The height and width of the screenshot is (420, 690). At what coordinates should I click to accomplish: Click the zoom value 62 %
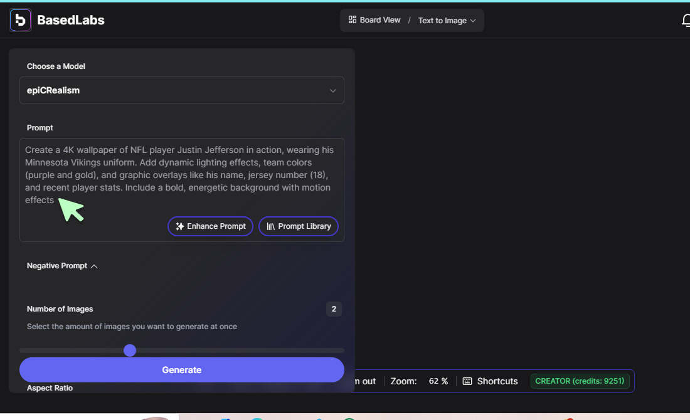click(x=438, y=381)
